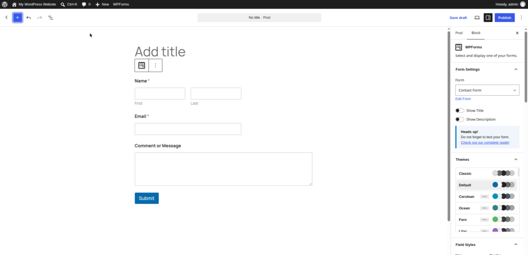Viewport: 528px width, 255px height.
Task: Collapse the Form Settings section
Action: tap(516, 70)
